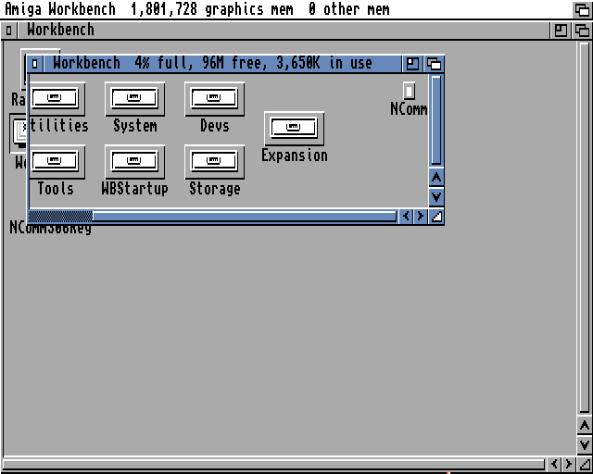Open the Devs drawer icon
The image size is (593, 474).
[x=214, y=99]
